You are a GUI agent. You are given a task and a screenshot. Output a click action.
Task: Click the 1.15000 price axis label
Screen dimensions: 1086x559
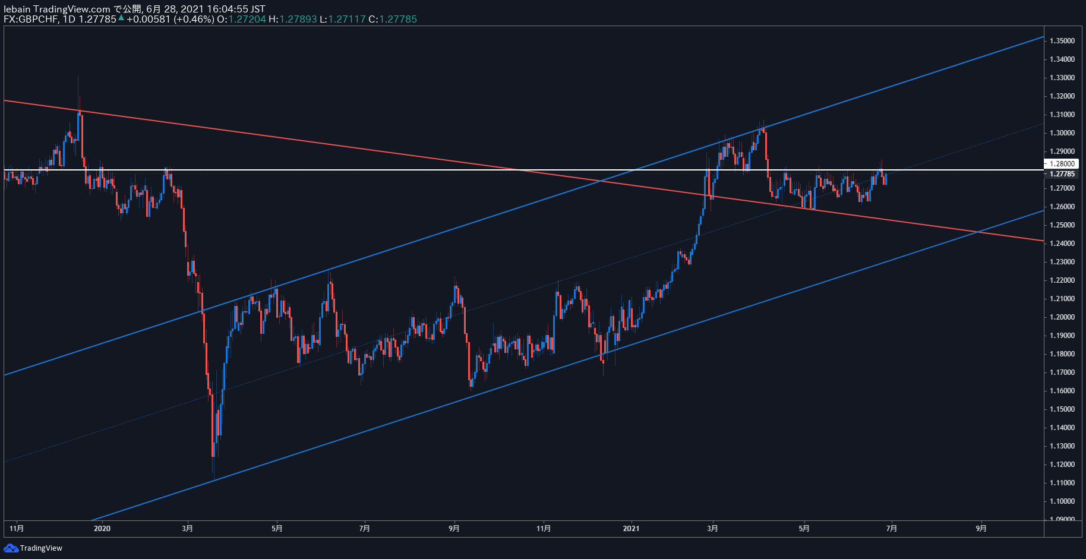pos(1062,409)
